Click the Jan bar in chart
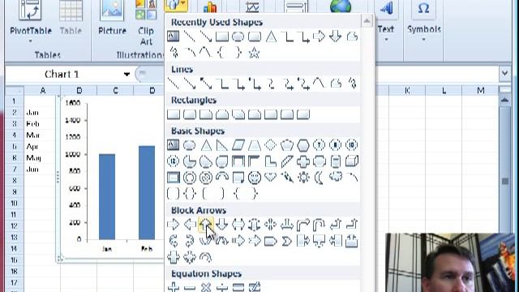Image resolution: width=519 pixels, height=292 pixels. pos(107,196)
